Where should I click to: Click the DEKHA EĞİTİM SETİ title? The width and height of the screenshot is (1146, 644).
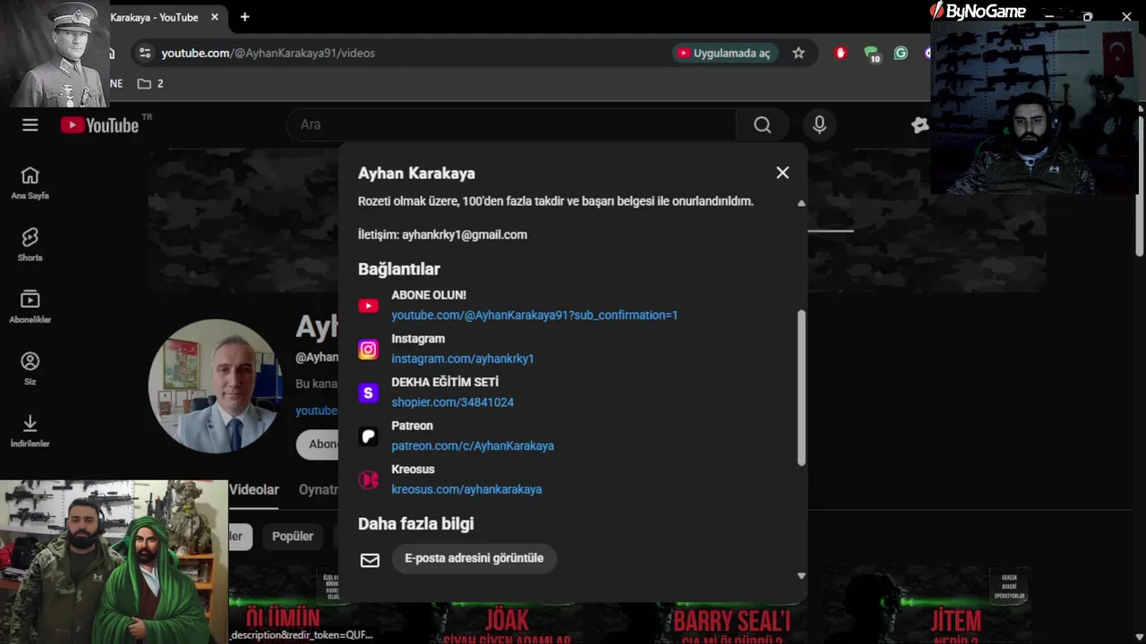[x=445, y=382]
